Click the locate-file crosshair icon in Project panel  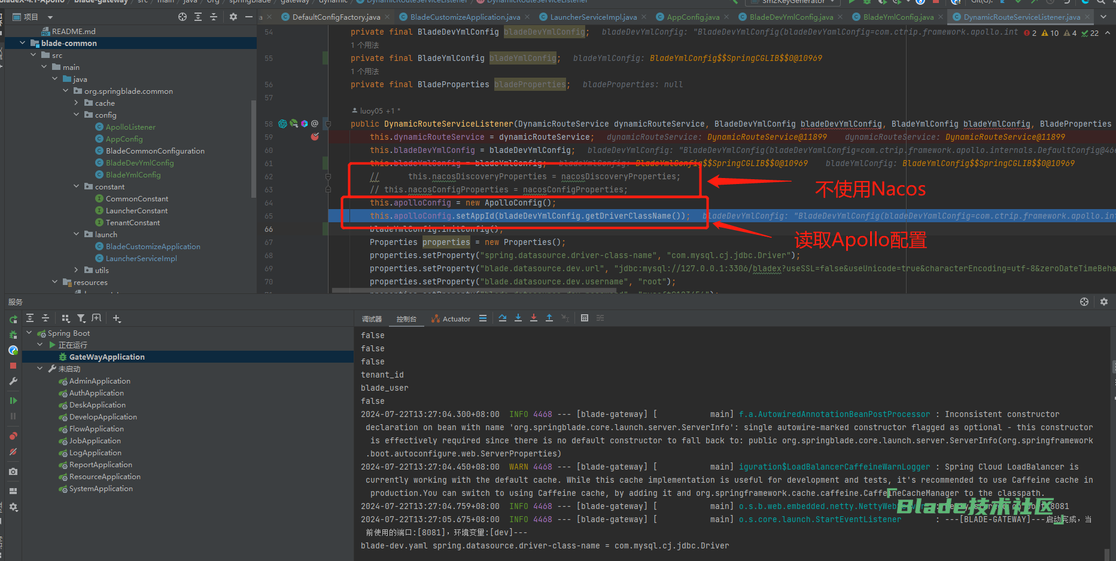pyautogui.click(x=183, y=17)
